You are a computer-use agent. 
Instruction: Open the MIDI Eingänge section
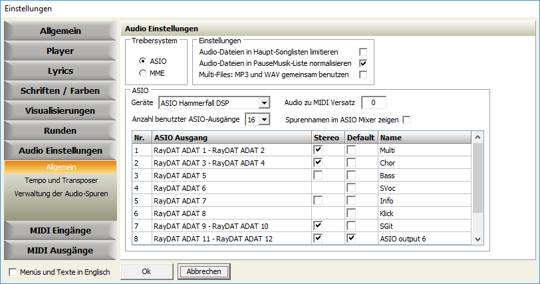pyautogui.click(x=61, y=230)
